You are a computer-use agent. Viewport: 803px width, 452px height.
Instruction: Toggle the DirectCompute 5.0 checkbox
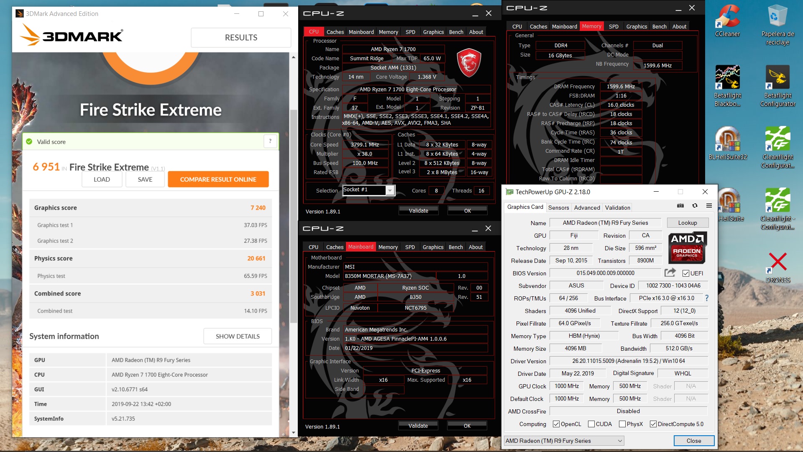[x=653, y=424]
